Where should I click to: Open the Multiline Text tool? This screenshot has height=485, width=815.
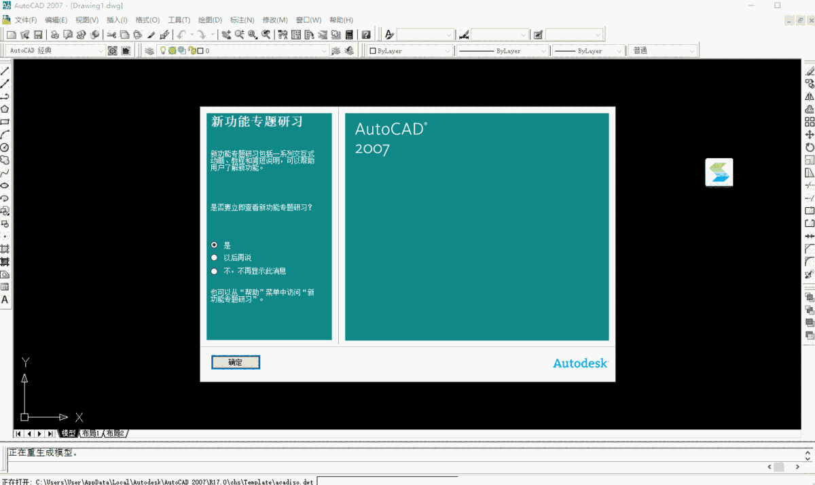5,299
